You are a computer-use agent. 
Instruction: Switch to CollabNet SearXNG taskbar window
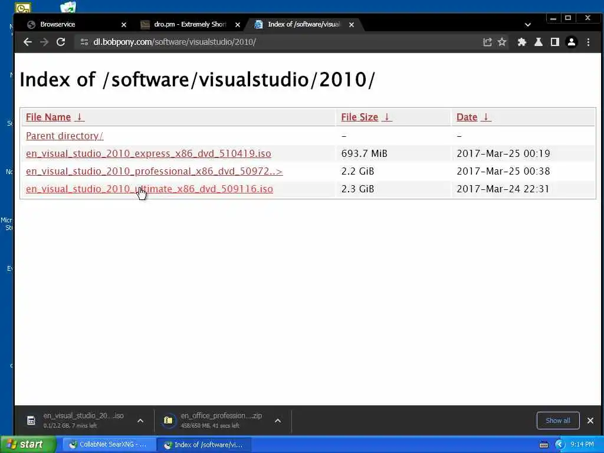click(x=109, y=445)
